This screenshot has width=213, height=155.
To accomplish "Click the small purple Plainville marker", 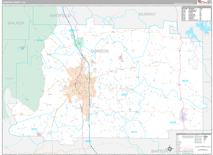I will coord(39,134).
